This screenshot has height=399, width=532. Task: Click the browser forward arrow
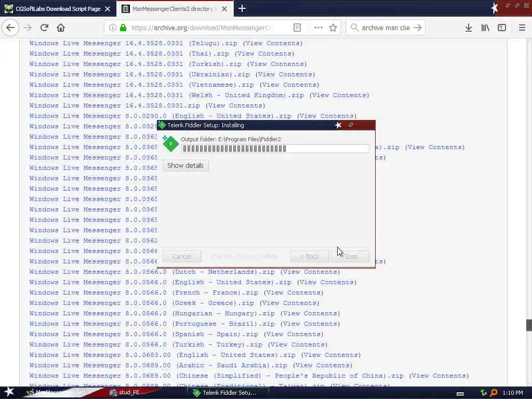[x=28, y=28]
